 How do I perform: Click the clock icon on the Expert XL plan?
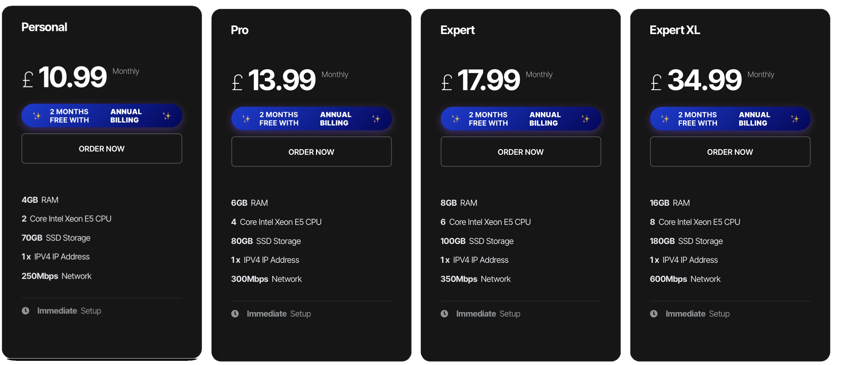(654, 314)
